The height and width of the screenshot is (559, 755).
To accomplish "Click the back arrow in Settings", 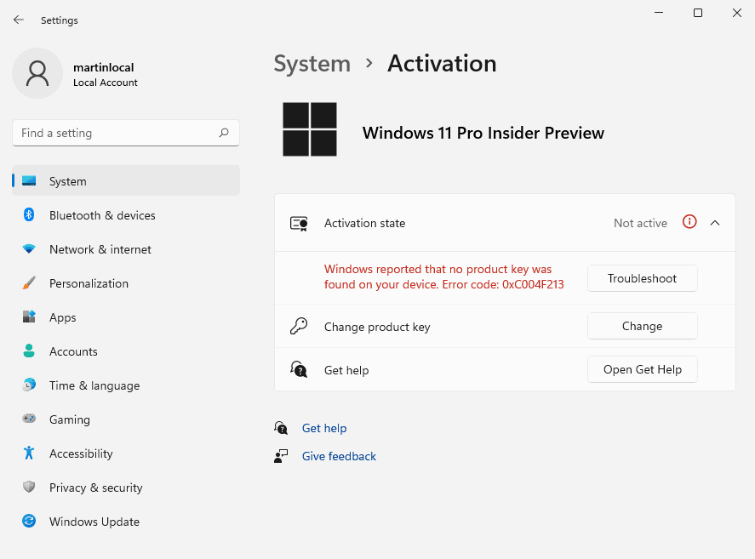I will (x=18, y=20).
